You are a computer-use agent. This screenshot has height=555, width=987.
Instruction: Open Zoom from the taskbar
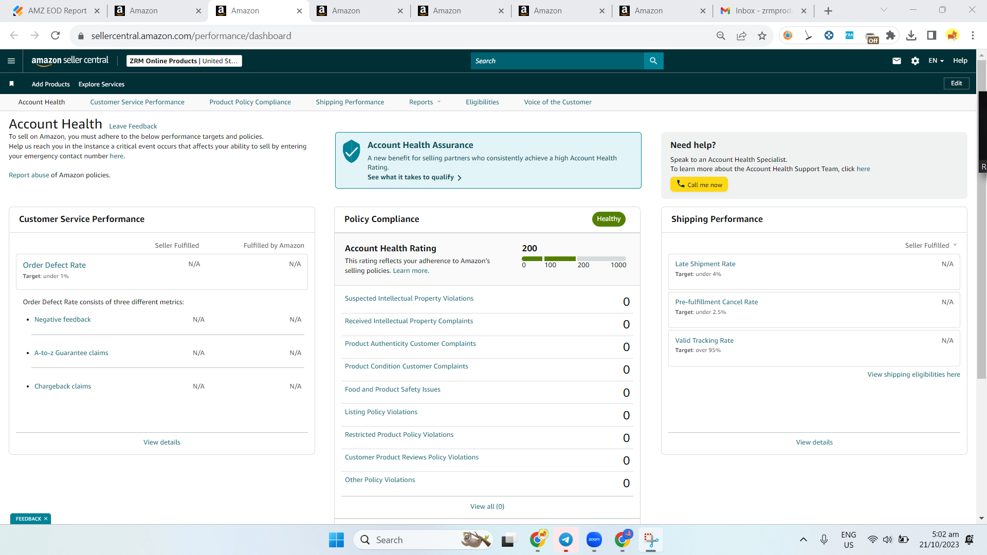[x=594, y=540]
